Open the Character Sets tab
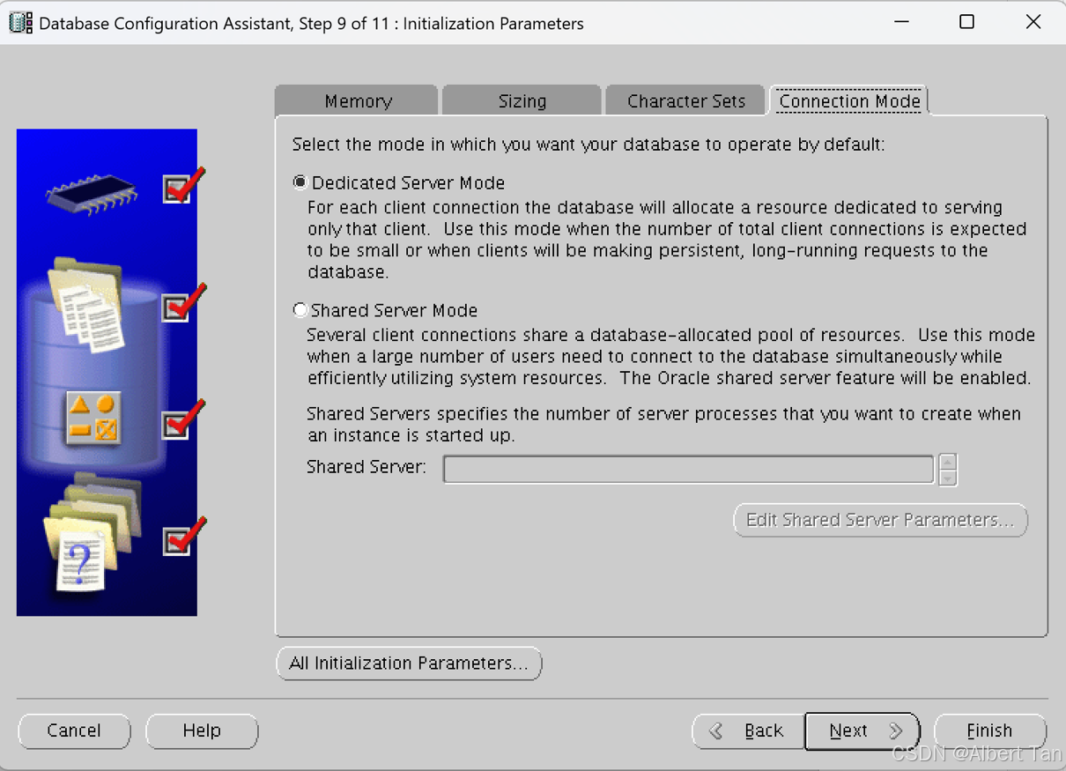The width and height of the screenshot is (1066, 771). [686, 100]
